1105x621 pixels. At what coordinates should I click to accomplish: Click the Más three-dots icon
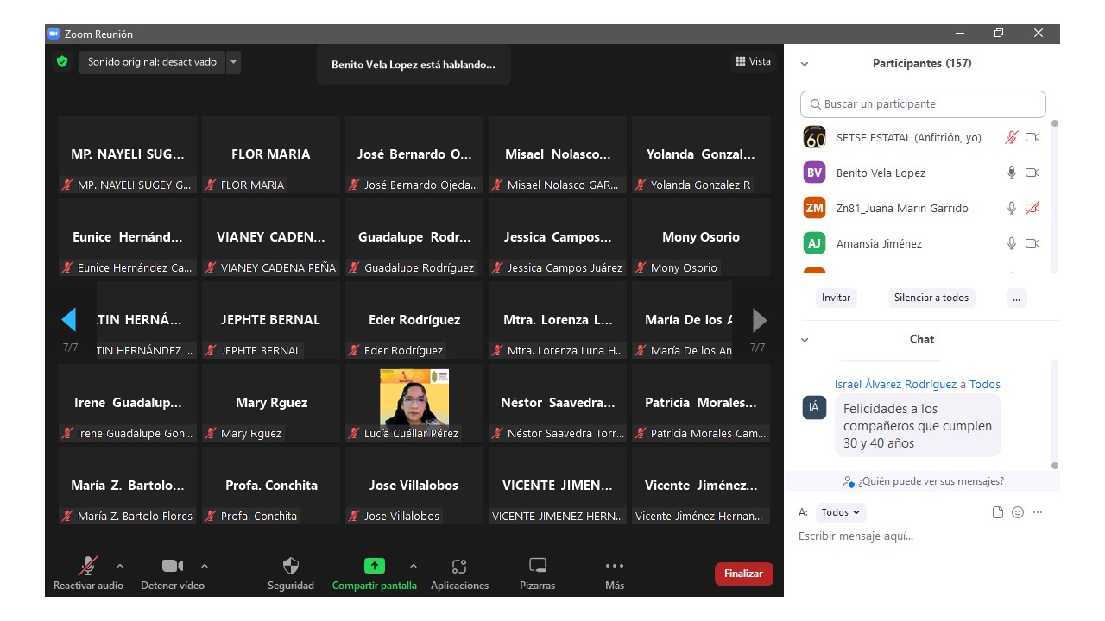[x=614, y=567]
